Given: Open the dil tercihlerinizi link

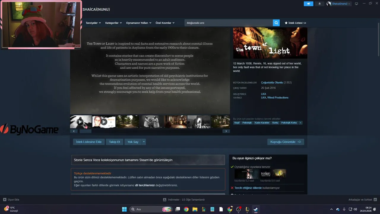Looking at the screenshot, I should pyautogui.click(x=145, y=185).
